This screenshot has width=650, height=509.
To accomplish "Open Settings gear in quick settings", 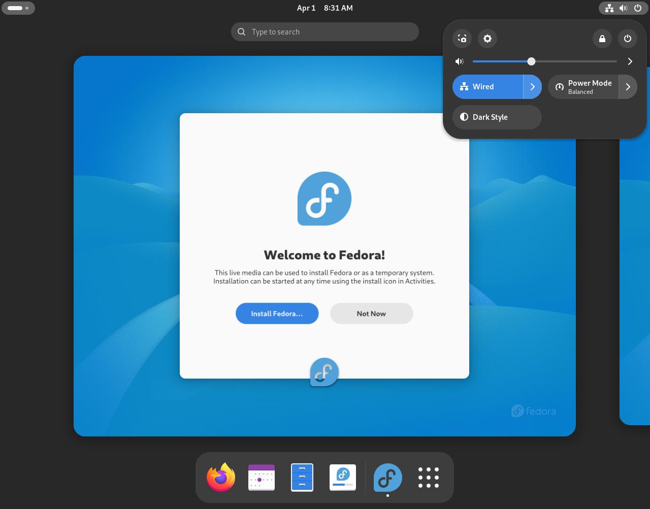I will click(487, 39).
